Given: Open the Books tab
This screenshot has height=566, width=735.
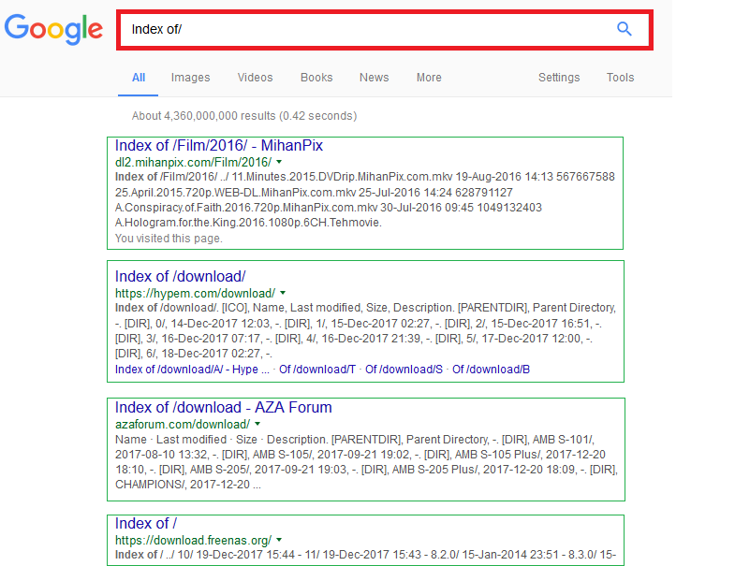Looking at the screenshot, I should tap(316, 78).
